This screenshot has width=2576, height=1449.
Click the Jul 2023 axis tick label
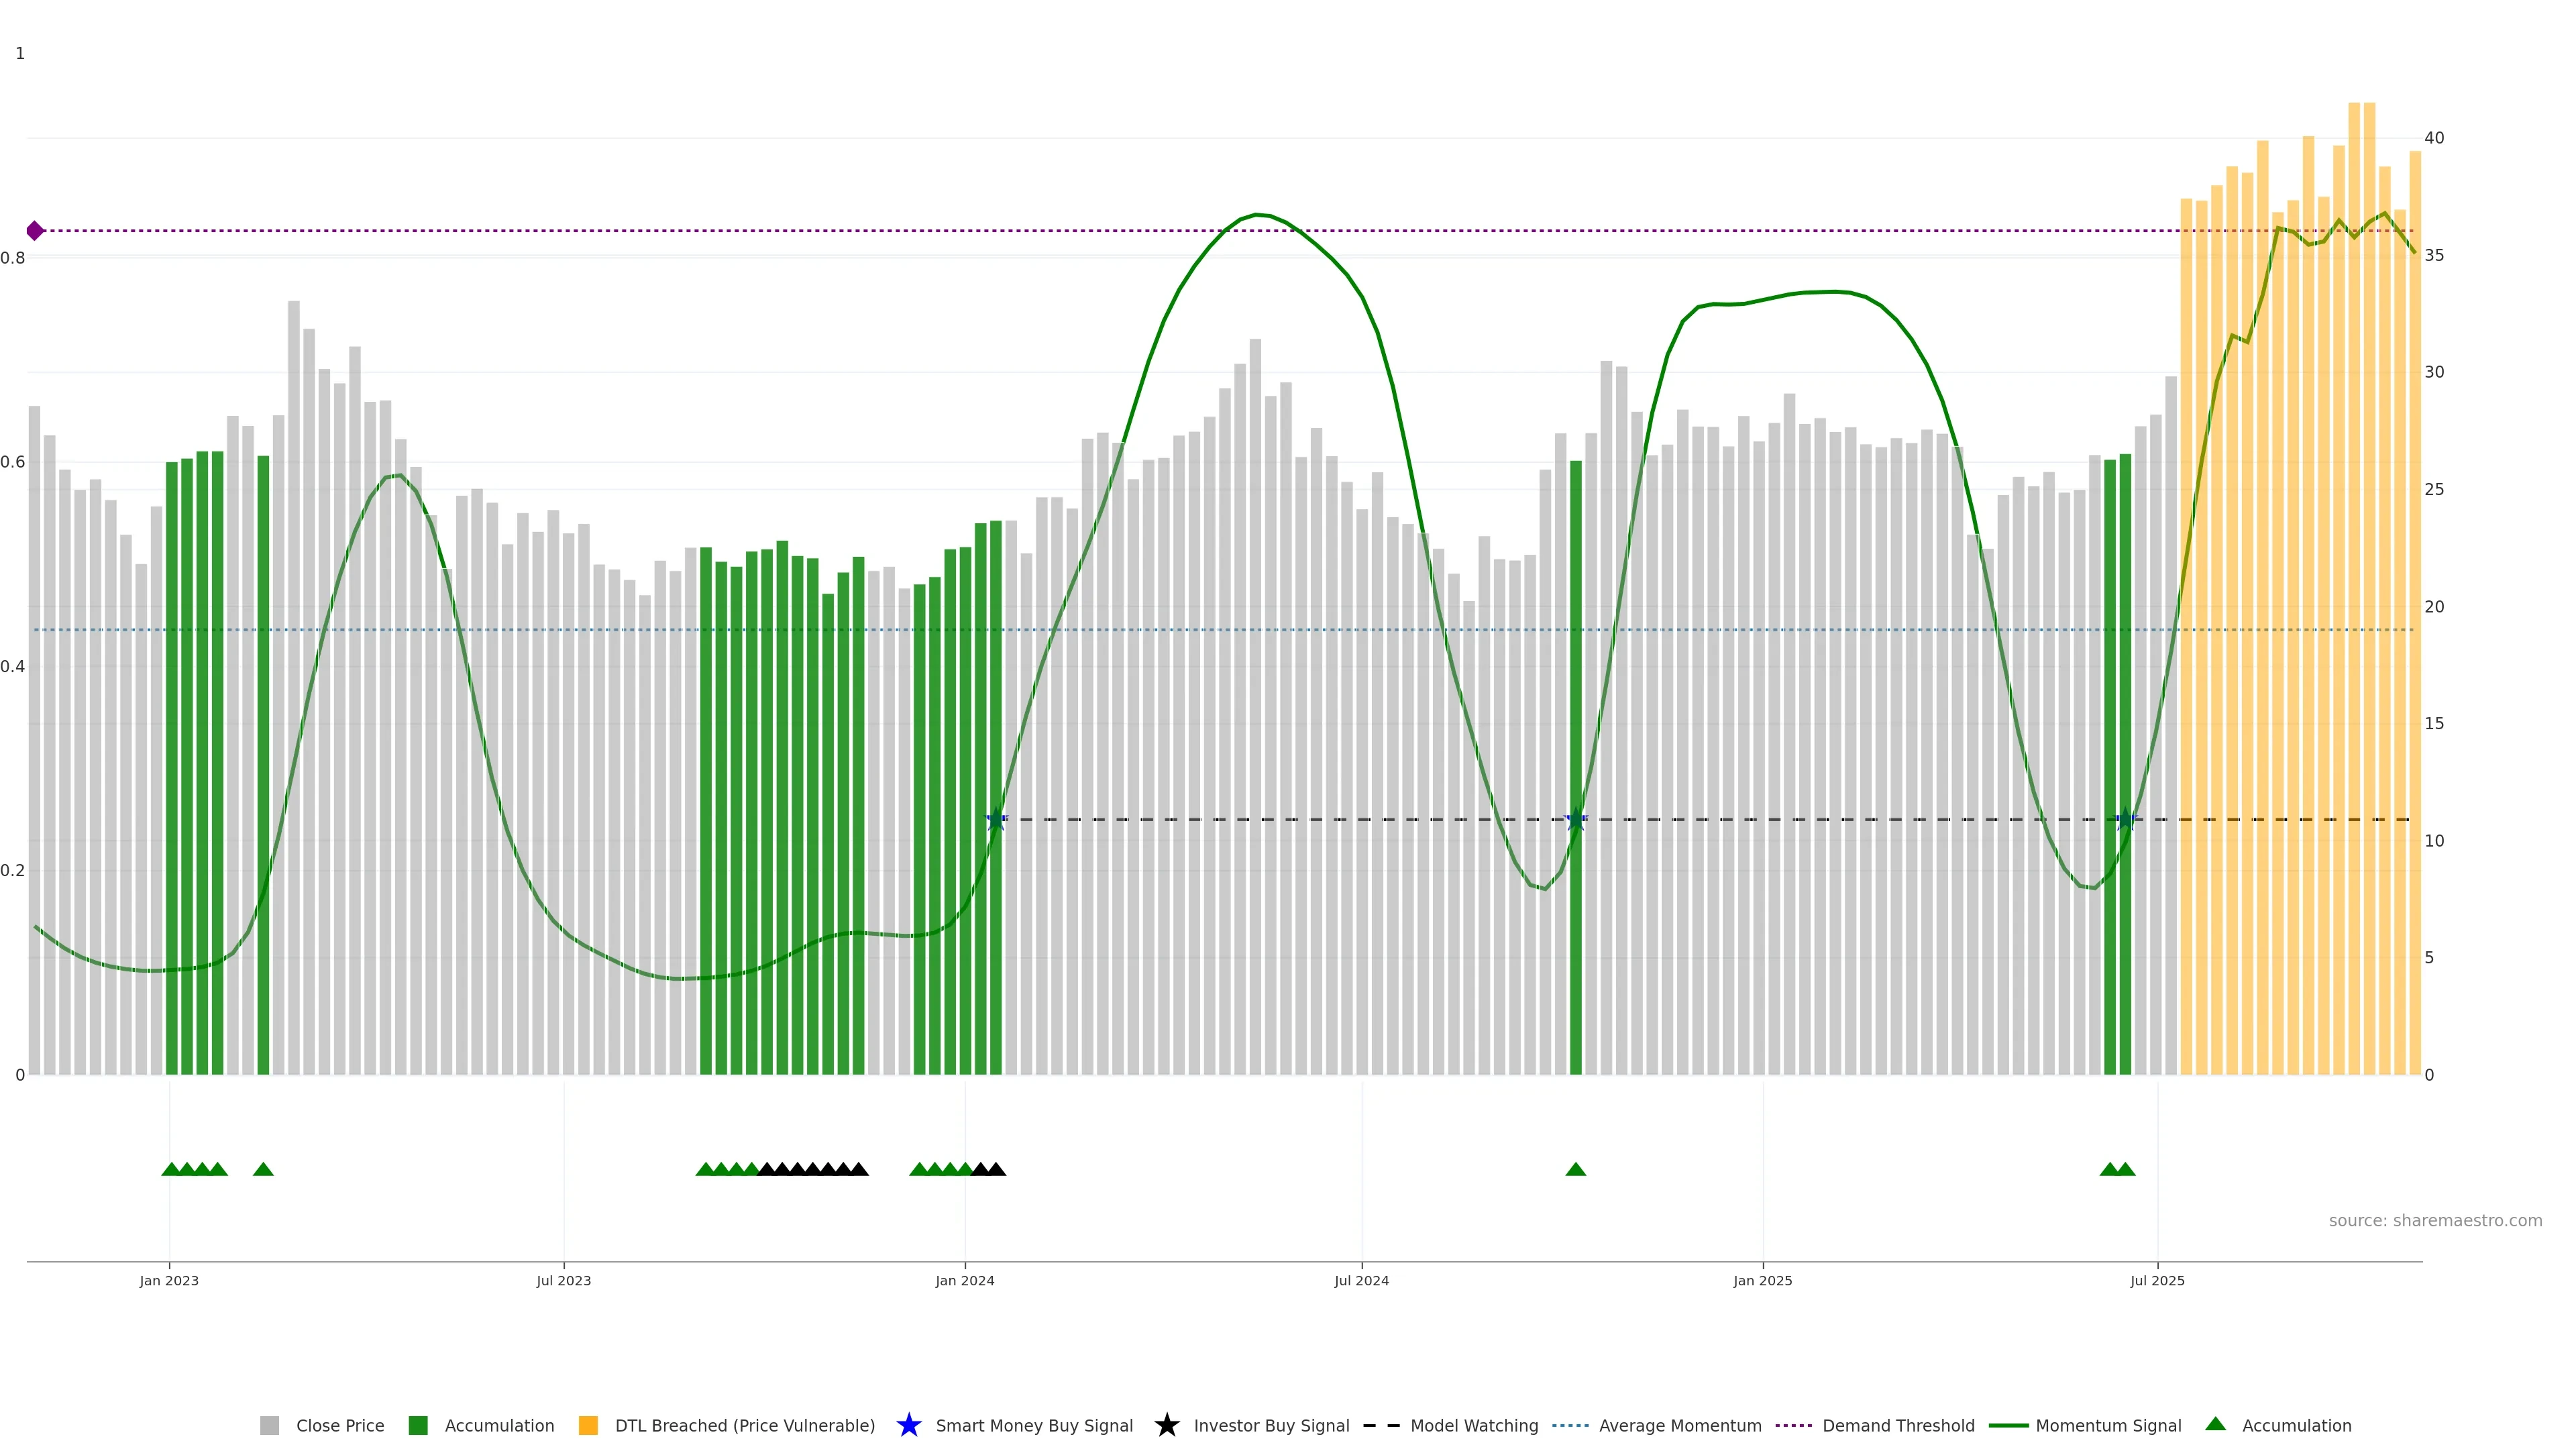click(x=563, y=1281)
